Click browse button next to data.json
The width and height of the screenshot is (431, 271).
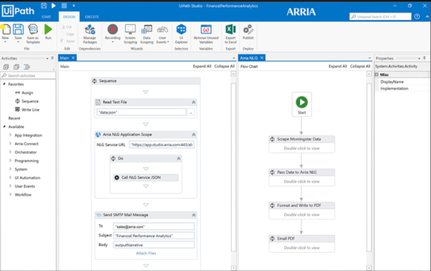(x=191, y=112)
